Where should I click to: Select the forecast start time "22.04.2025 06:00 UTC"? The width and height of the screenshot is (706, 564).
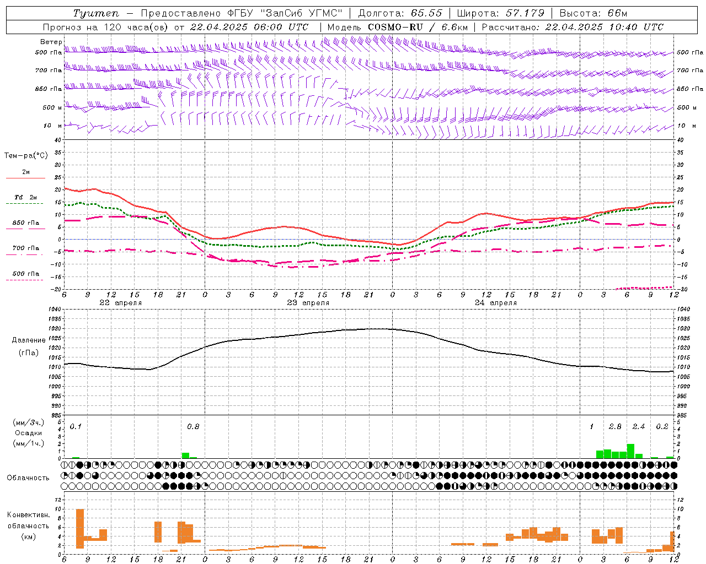(x=249, y=27)
